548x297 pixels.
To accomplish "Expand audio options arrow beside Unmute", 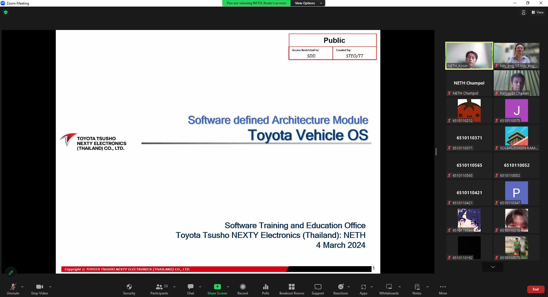I will (22, 287).
